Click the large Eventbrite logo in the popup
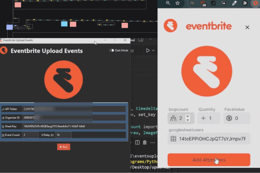Screen dimensions: 260x173 point(207,71)
